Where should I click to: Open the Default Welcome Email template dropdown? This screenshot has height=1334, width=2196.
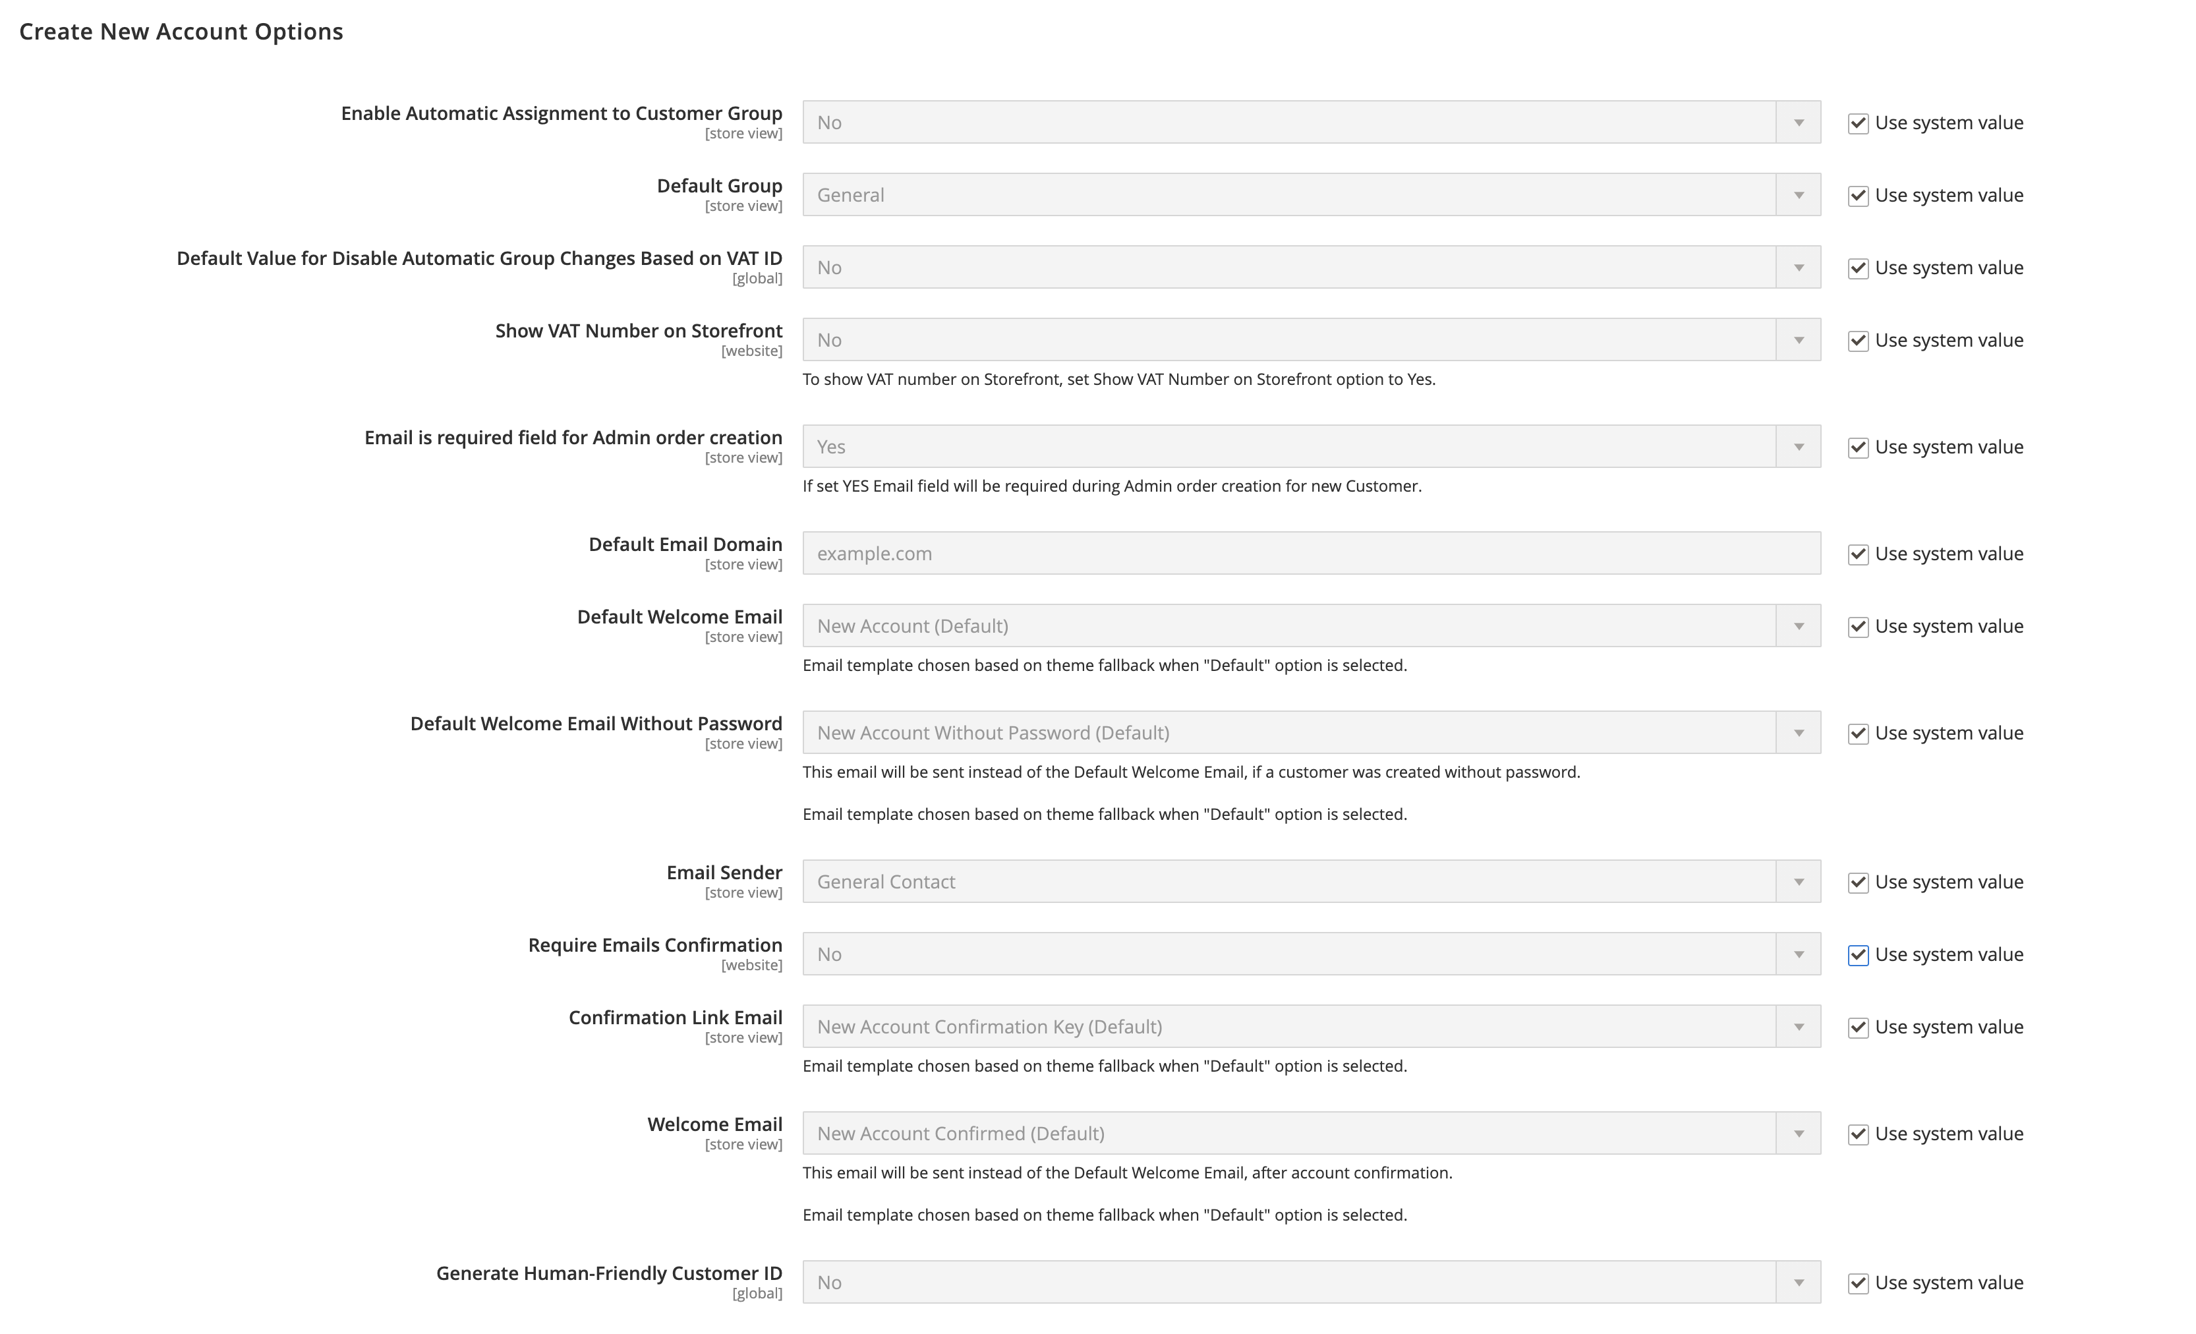pyautogui.click(x=1311, y=625)
